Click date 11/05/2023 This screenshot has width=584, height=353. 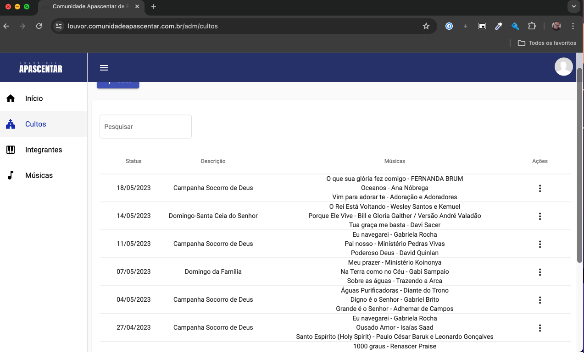tap(133, 244)
